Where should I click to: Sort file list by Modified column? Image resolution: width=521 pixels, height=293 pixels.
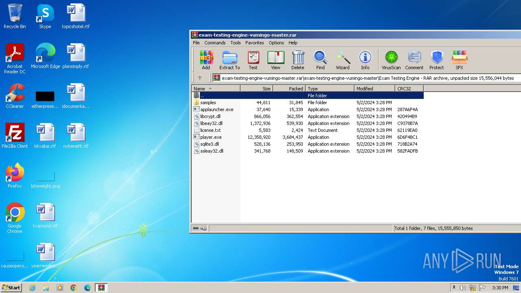(x=374, y=88)
